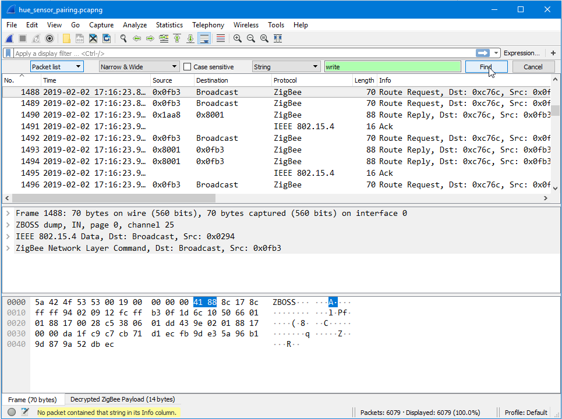
Task: Click Profile: Default in status bar
Action: pyautogui.click(x=526, y=413)
